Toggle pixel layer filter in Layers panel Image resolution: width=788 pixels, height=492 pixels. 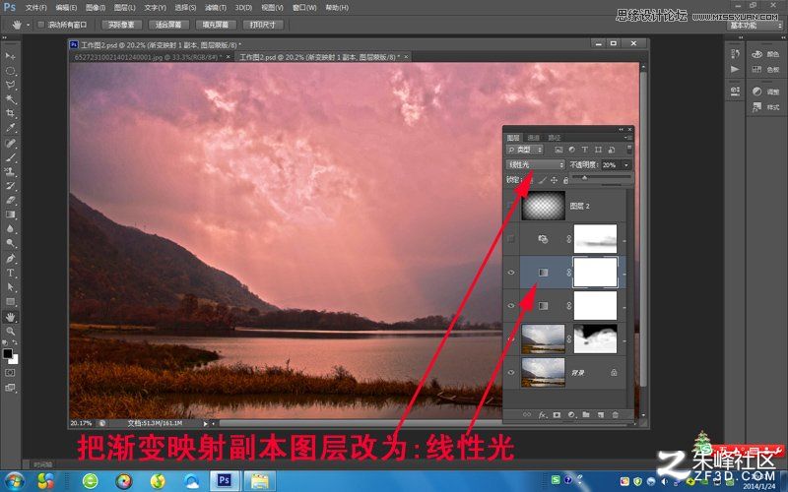558,150
